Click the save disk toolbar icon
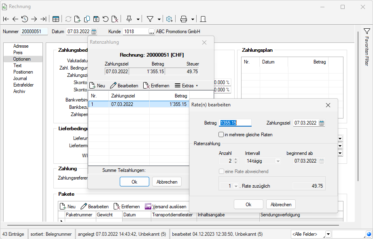 point(96,19)
